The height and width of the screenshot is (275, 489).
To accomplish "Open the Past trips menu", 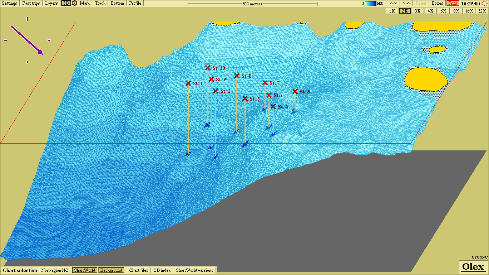I will pyautogui.click(x=31, y=3).
